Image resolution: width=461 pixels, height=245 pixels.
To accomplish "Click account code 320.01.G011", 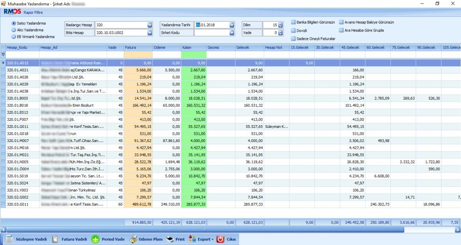I will click(x=18, y=126).
